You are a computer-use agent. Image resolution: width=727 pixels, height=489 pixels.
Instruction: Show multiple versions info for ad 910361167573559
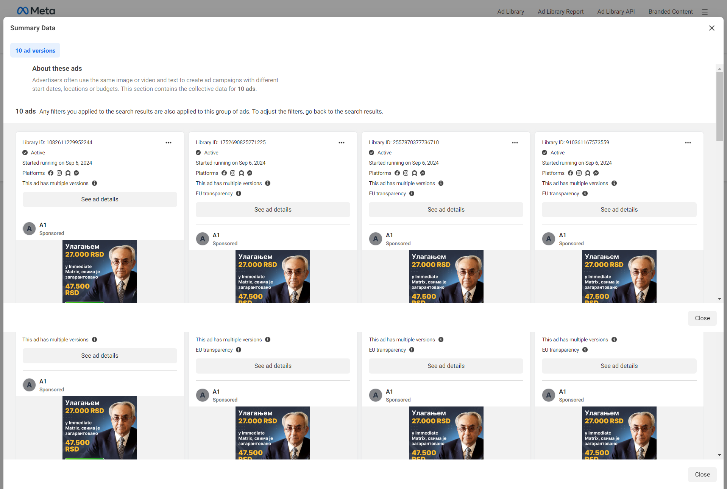614,183
